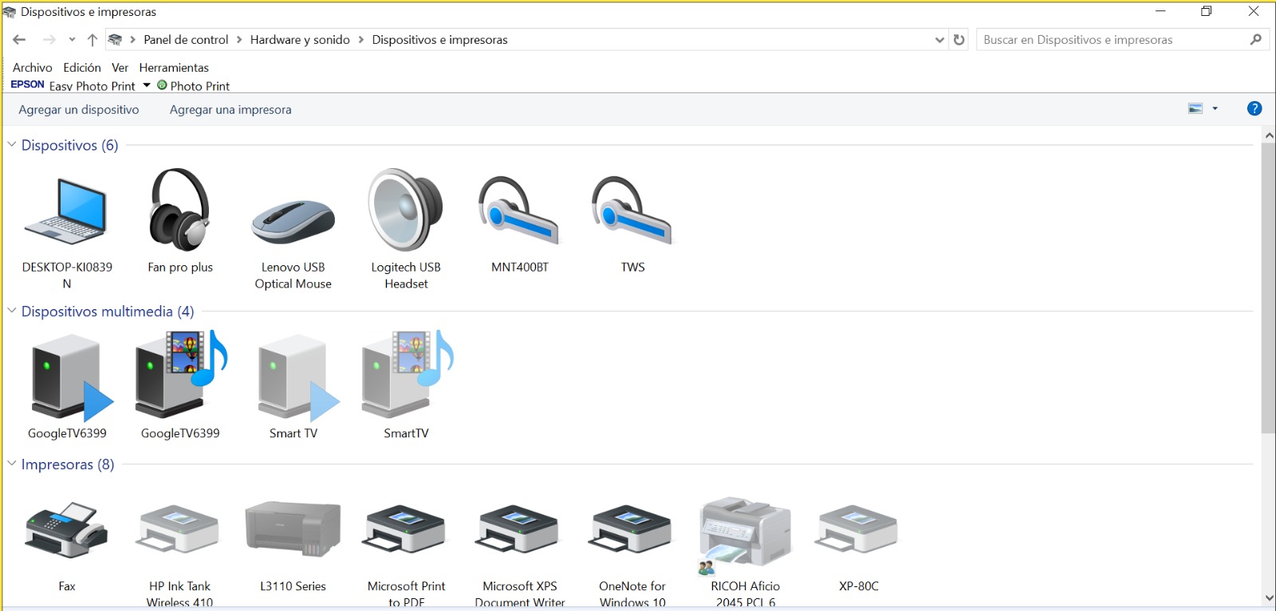Viewport: 1276px width, 611px height.
Task: Expand the chevron after Panel de control
Action: [x=239, y=40]
